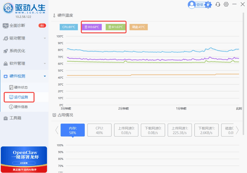Expand the 驱动管理 dropdown arrow

45,38
